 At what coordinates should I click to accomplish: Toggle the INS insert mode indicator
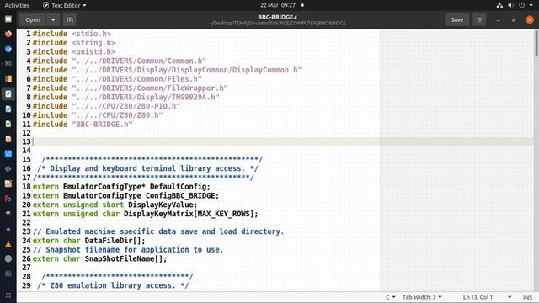point(527,297)
